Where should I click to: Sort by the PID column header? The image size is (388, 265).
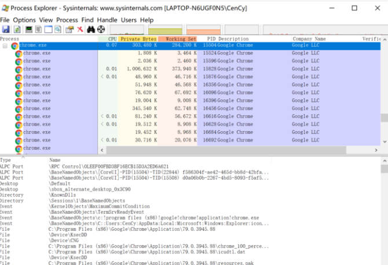coord(207,39)
